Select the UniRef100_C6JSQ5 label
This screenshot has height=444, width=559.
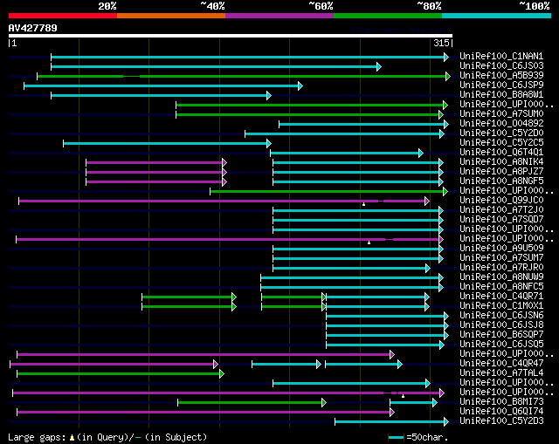pos(501,345)
